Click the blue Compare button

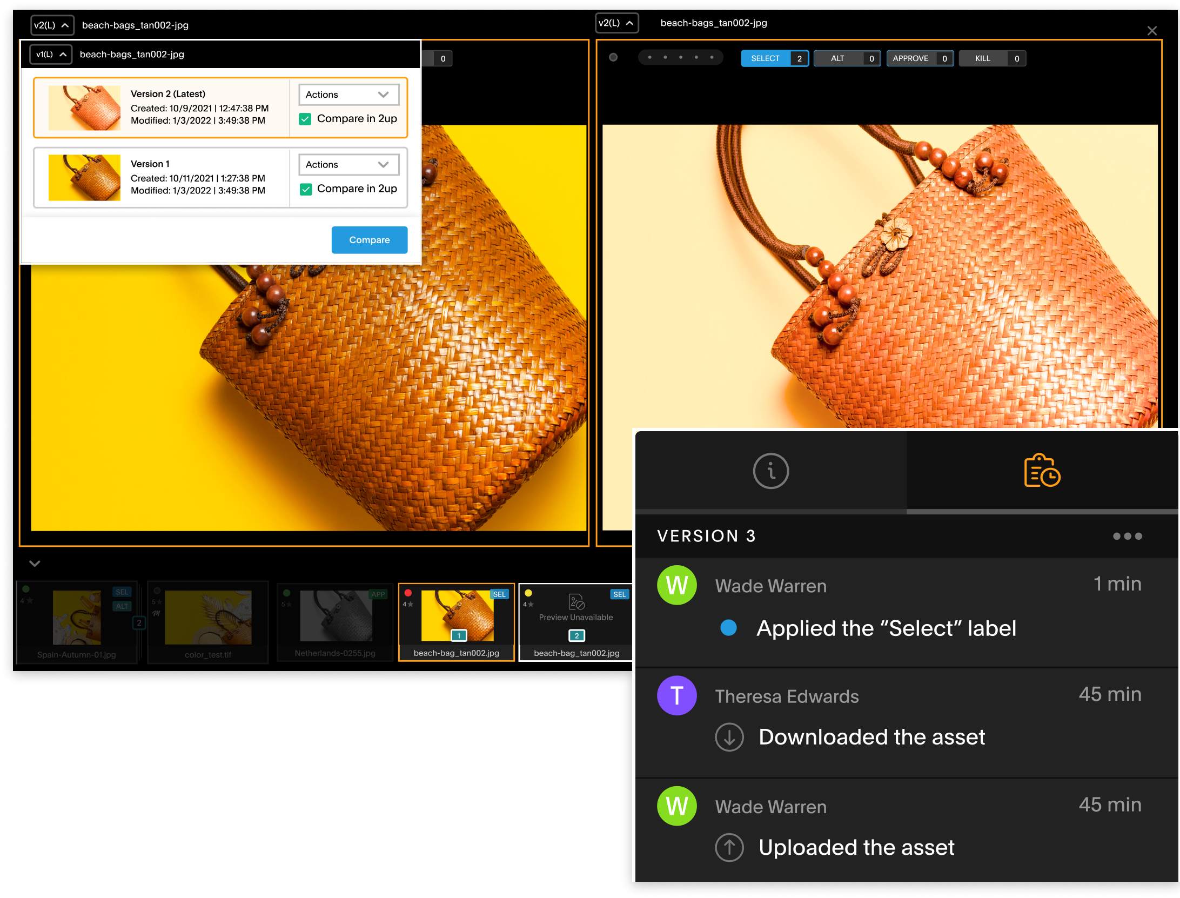click(369, 239)
